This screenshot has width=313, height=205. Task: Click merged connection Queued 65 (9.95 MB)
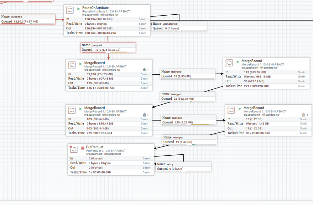182,76
